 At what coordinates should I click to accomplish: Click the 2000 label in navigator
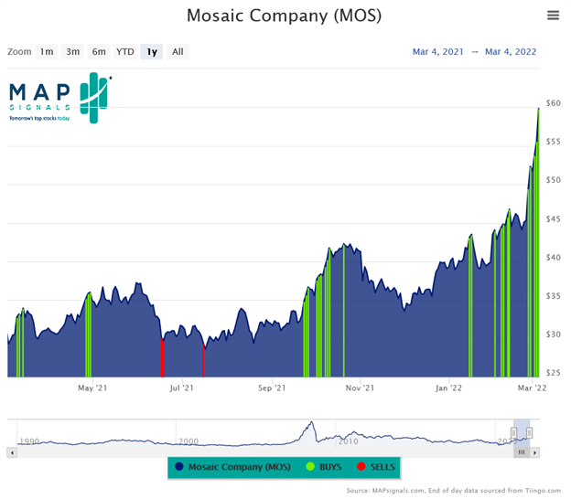189,441
